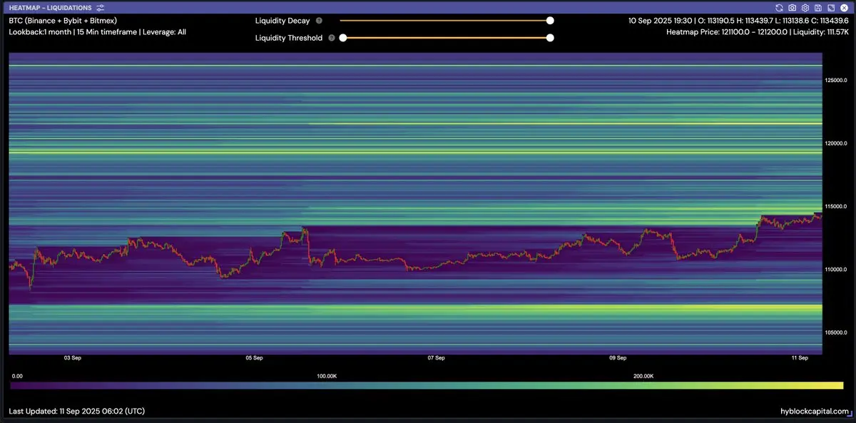Click the 0.00 color scale label
Screen dimensions: 856x423
(18, 375)
